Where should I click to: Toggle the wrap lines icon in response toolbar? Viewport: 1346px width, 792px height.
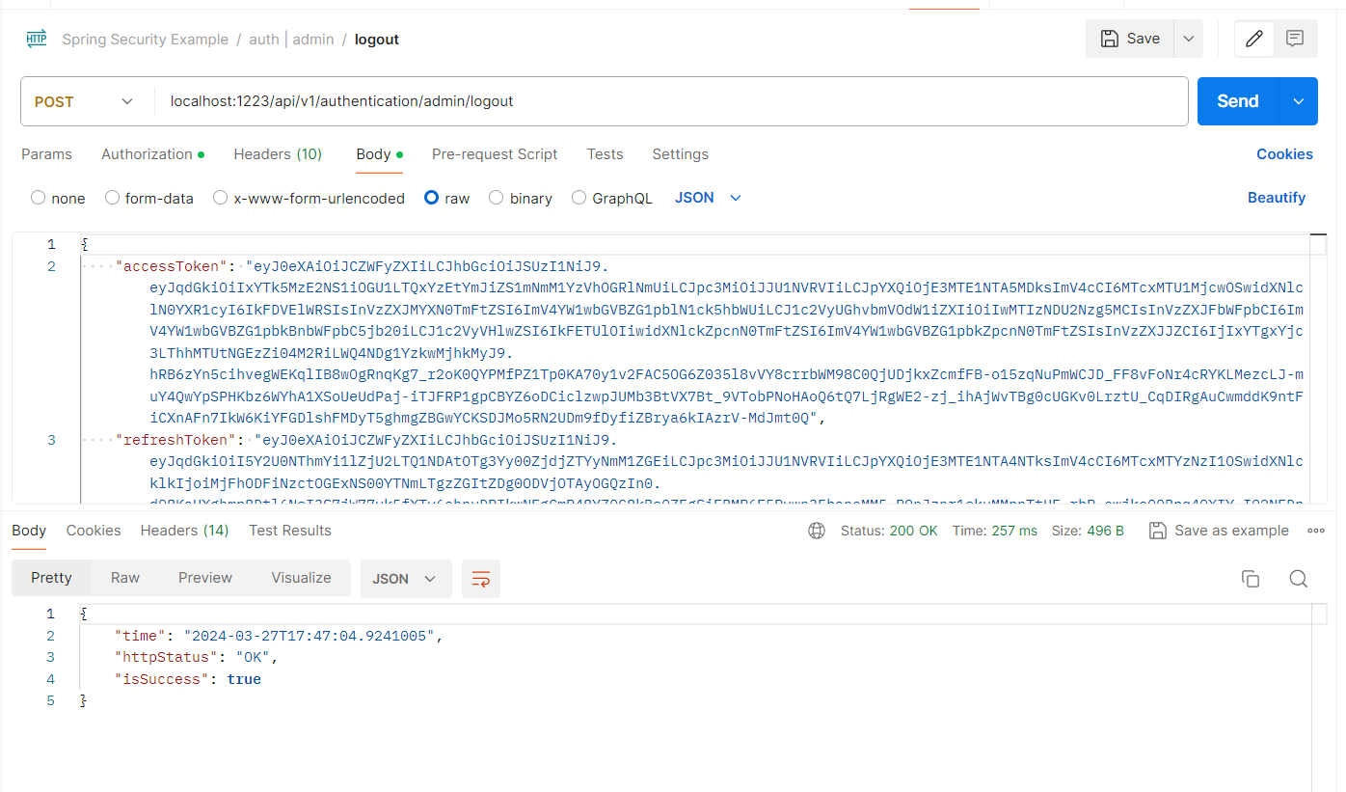481,579
